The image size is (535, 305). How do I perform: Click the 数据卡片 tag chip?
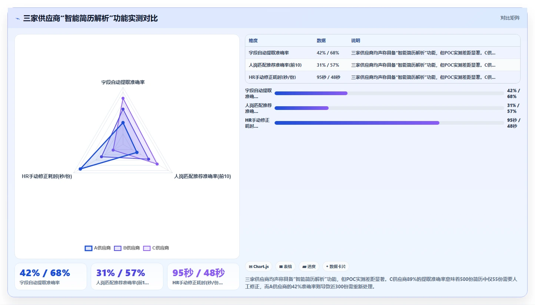(x=336, y=267)
